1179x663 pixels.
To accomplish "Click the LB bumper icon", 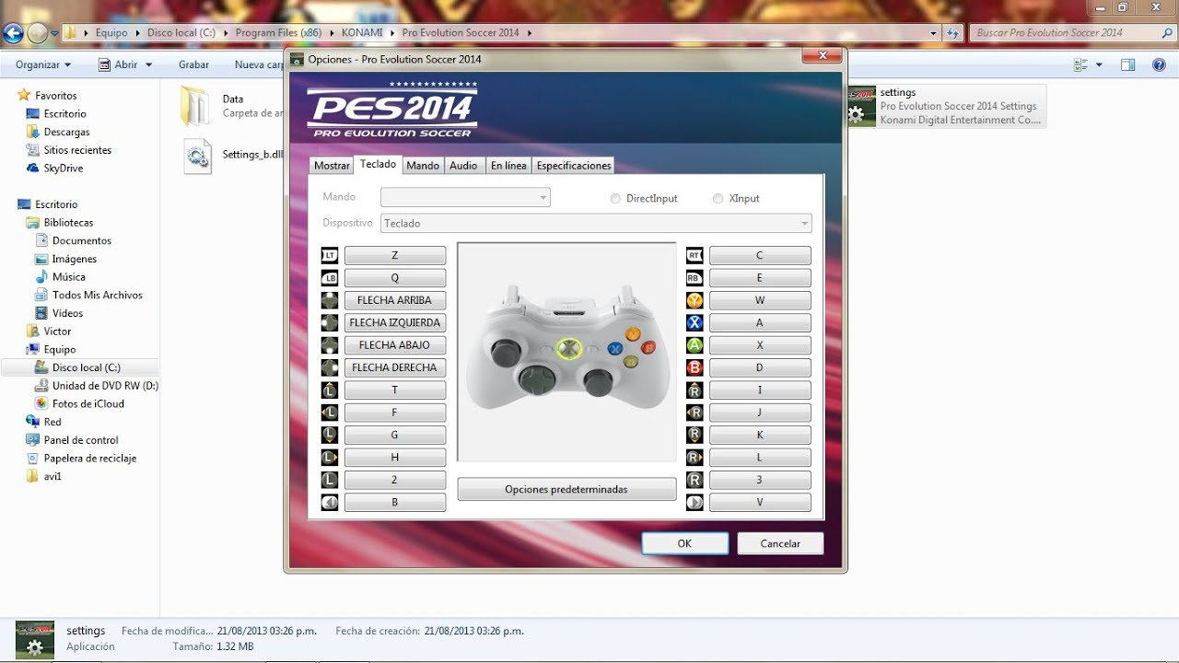I will point(330,277).
